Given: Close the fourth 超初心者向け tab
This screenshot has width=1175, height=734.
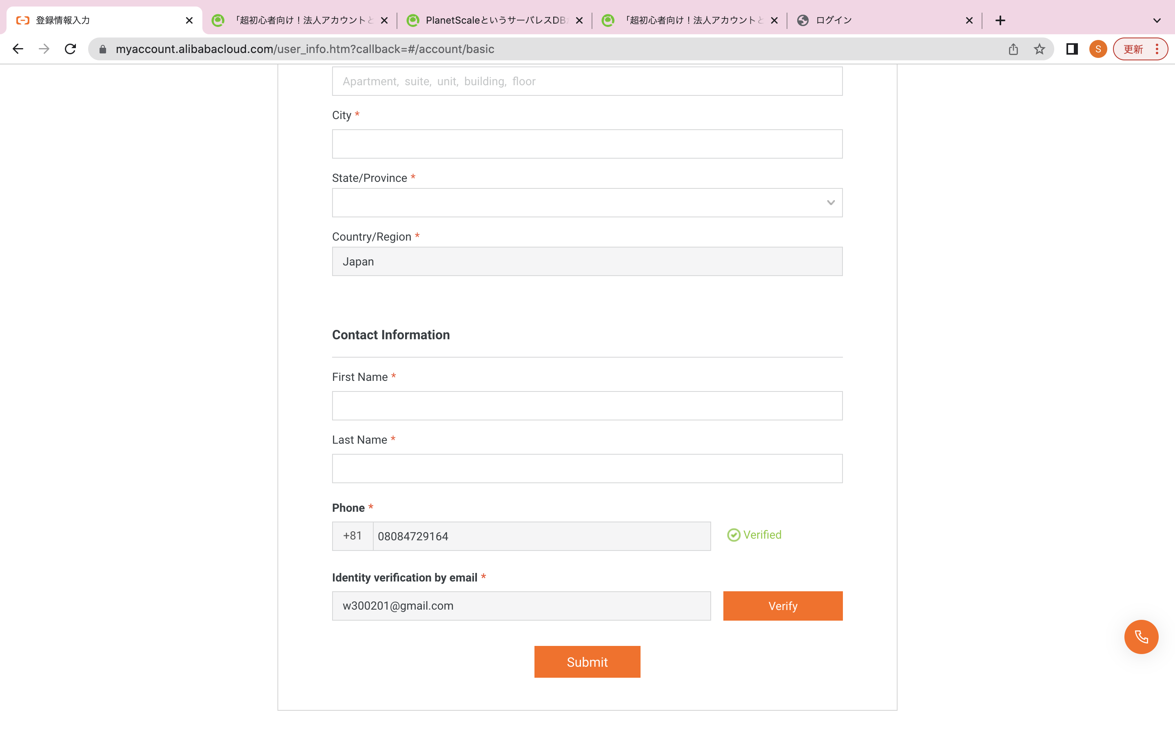Looking at the screenshot, I should tap(774, 20).
